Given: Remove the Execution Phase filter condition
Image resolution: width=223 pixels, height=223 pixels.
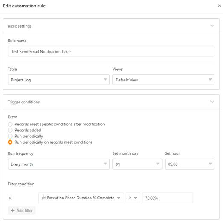Looking at the screenshot, I should click(x=10, y=198).
